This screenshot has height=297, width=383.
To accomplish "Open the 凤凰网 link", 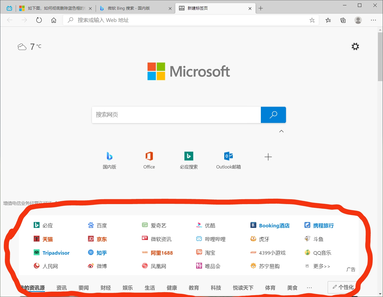I will 154,266.
